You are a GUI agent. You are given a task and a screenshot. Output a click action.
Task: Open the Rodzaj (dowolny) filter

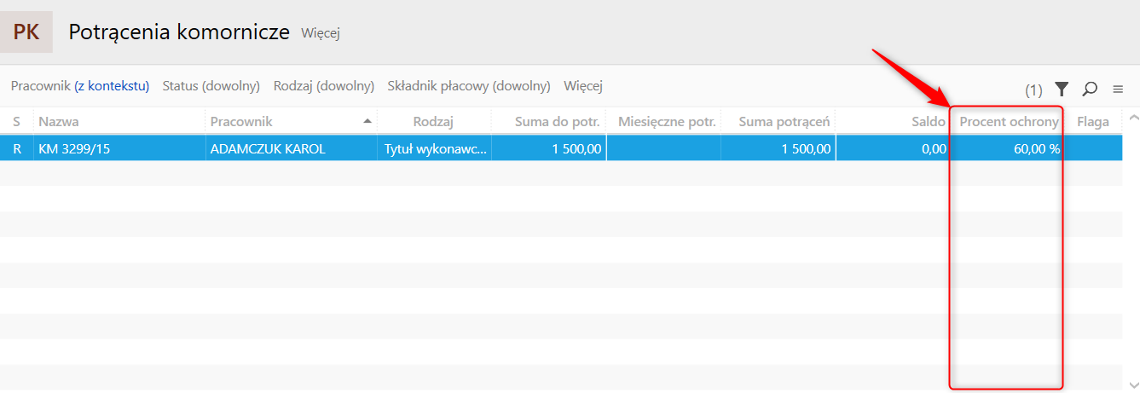pyautogui.click(x=324, y=86)
